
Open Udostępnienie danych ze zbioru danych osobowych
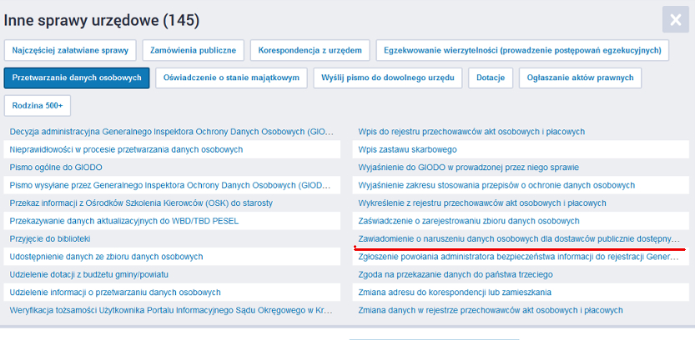click(x=106, y=257)
